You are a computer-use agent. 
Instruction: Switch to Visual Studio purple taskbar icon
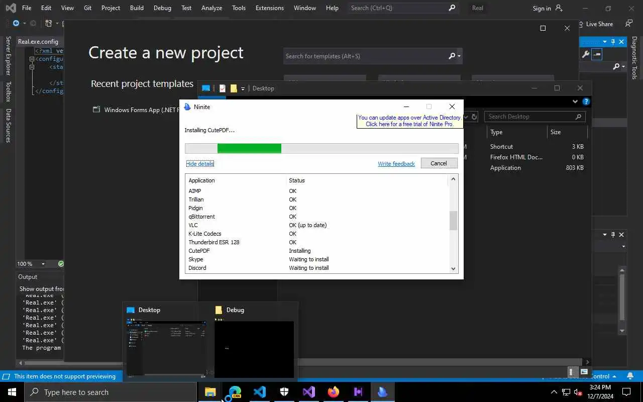pos(308,392)
